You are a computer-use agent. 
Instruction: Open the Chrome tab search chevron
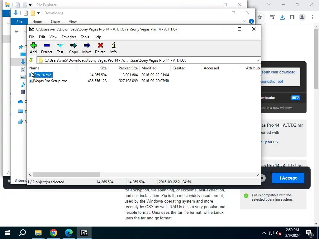click(x=269, y=4)
